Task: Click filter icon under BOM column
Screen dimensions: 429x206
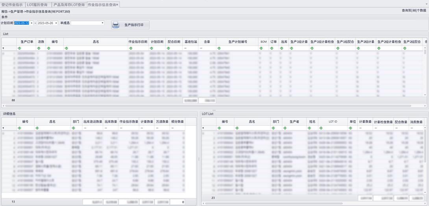Action: (x=261, y=48)
